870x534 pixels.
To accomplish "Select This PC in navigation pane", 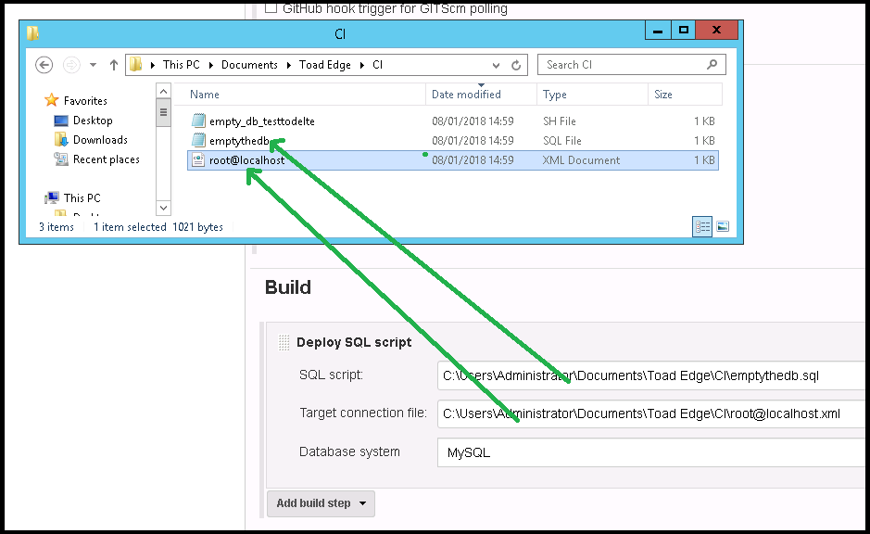I will pos(82,197).
